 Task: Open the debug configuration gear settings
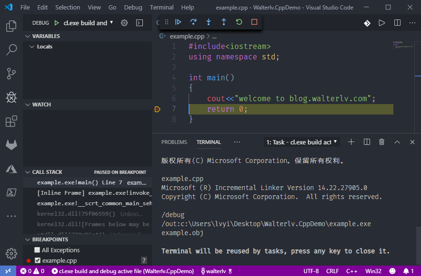click(x=124, y=23)
